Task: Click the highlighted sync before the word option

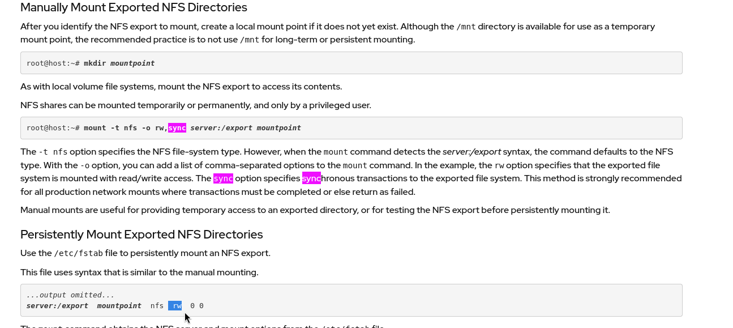Action: point(223,178)
